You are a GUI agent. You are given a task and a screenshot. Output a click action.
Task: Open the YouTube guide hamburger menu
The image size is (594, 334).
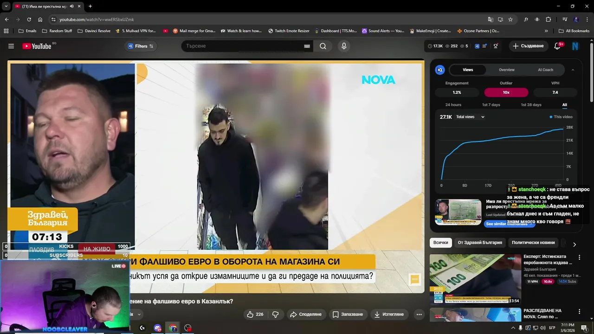pos(11,46)
